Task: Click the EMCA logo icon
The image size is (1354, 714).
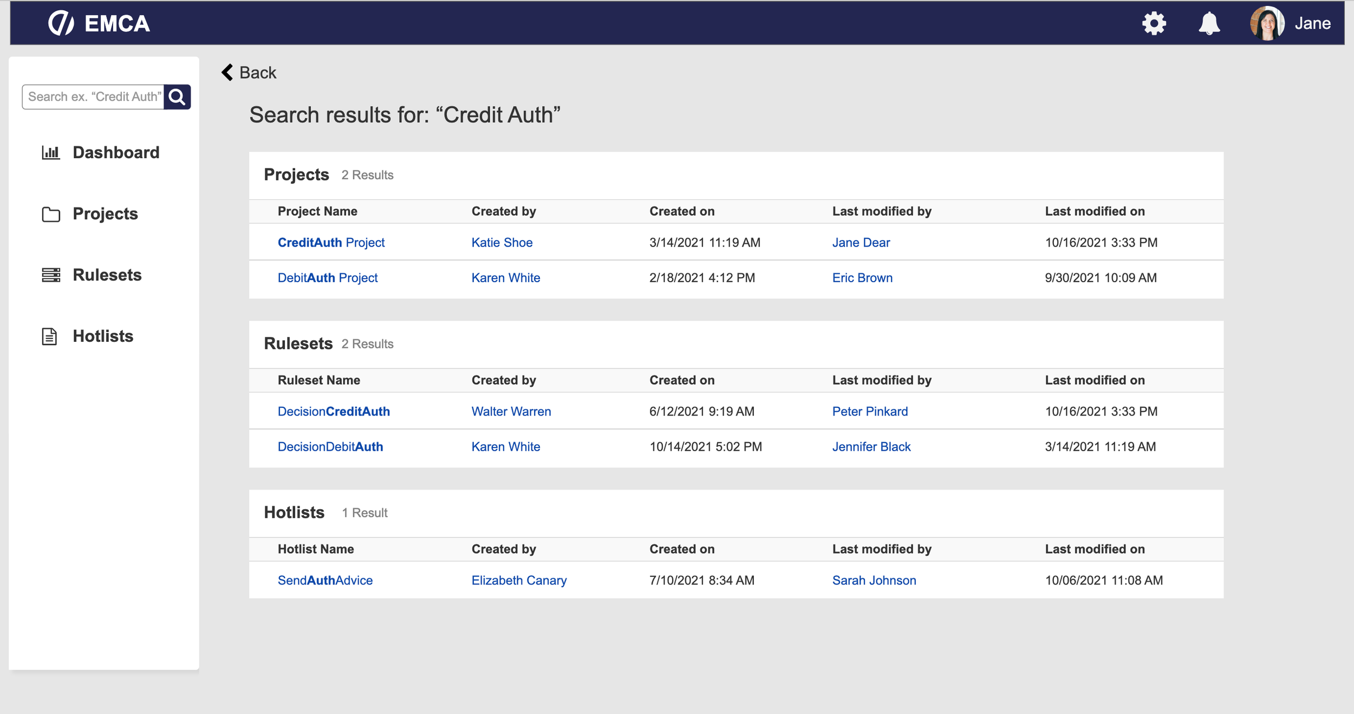Action: click(61, 23)
